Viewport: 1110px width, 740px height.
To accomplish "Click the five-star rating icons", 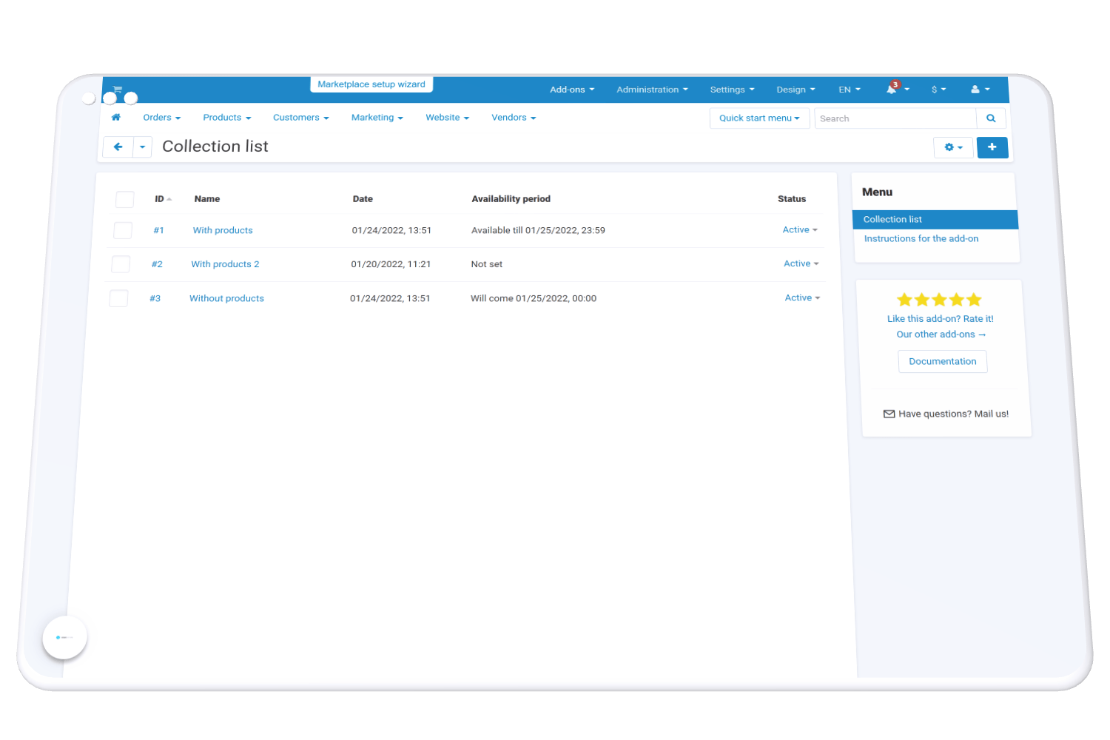I will tap(939, 300).
